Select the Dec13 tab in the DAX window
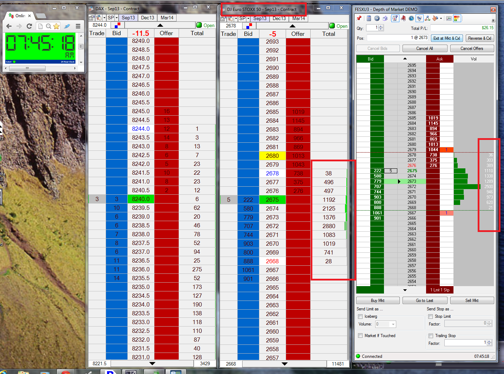504x374 pixels. (148, 18)
